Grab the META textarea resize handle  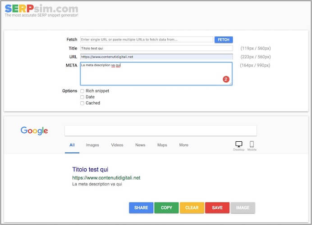point(230,84)
